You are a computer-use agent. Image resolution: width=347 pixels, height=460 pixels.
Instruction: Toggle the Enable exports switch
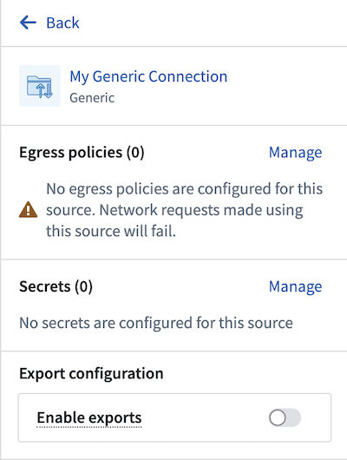[285, 417]
